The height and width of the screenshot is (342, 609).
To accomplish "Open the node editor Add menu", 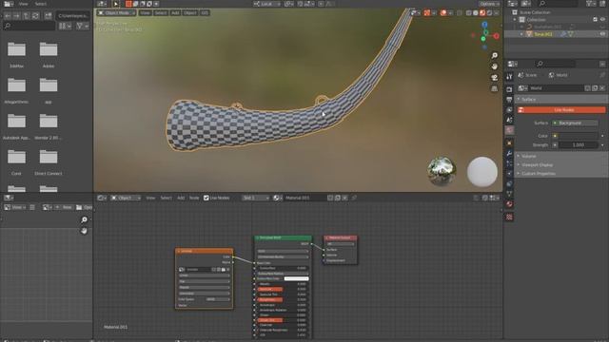I will [x=181, y=198].
